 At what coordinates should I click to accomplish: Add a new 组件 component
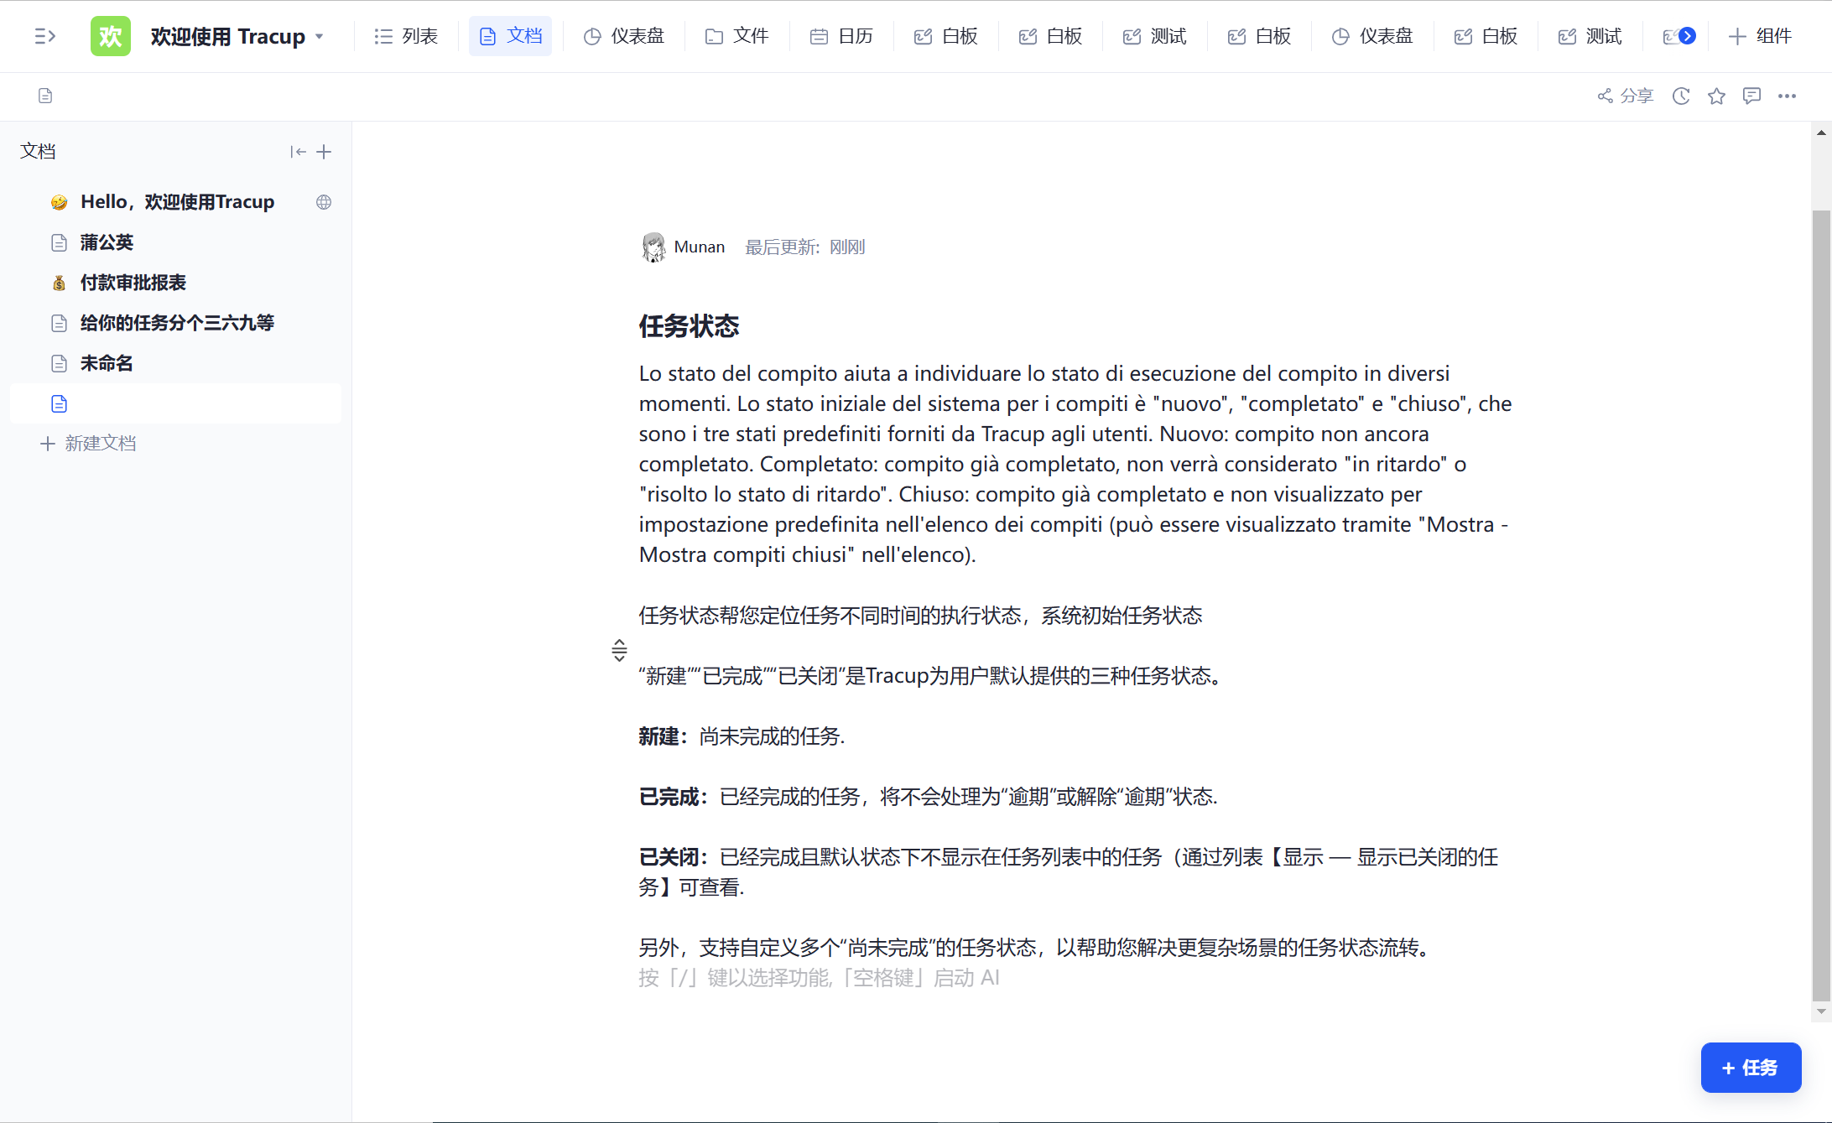(1760, 36)
